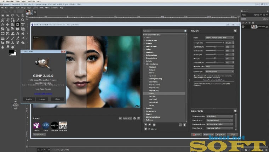Expand the Artistic filter category
Image resolution: width=269 pixels, height=152 pixels.
(x=144, y=44)
